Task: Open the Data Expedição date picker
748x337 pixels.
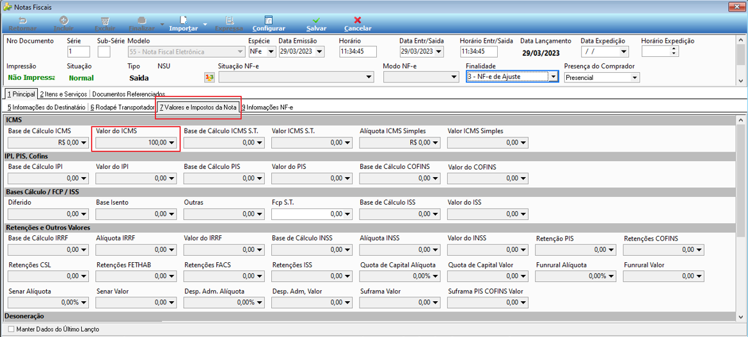Action: click(x=624, y=52)
